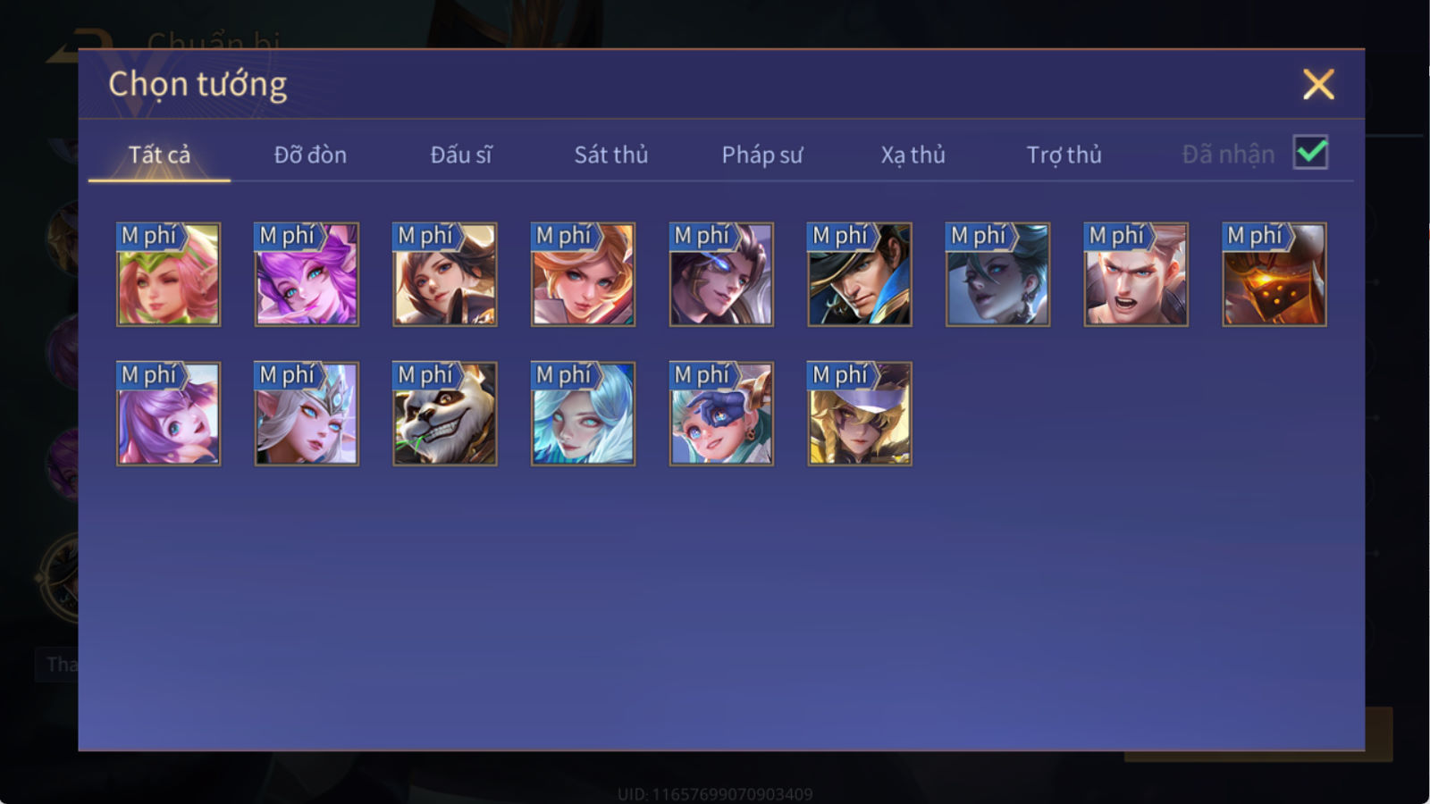Close the Chọn tướng dialog
This screenshot has height=804, width=1430.
pyautogui.click(x=1318, y=84)
